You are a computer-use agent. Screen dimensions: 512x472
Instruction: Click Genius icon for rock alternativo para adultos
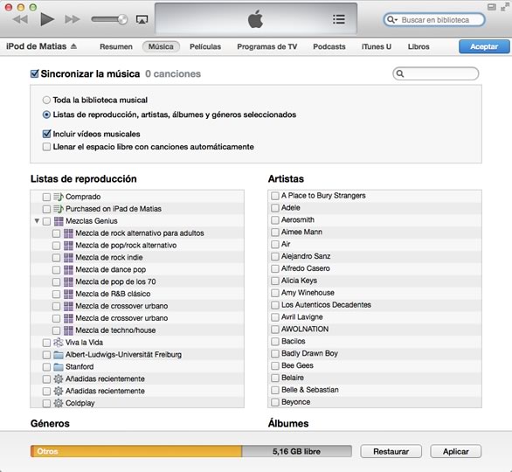coord(68,233)
